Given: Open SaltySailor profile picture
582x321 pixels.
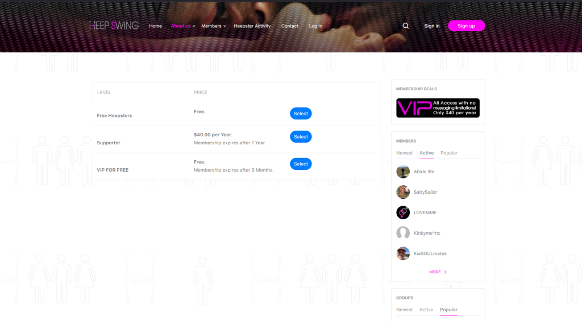Looking at the screenshot, I should (403, 192).
